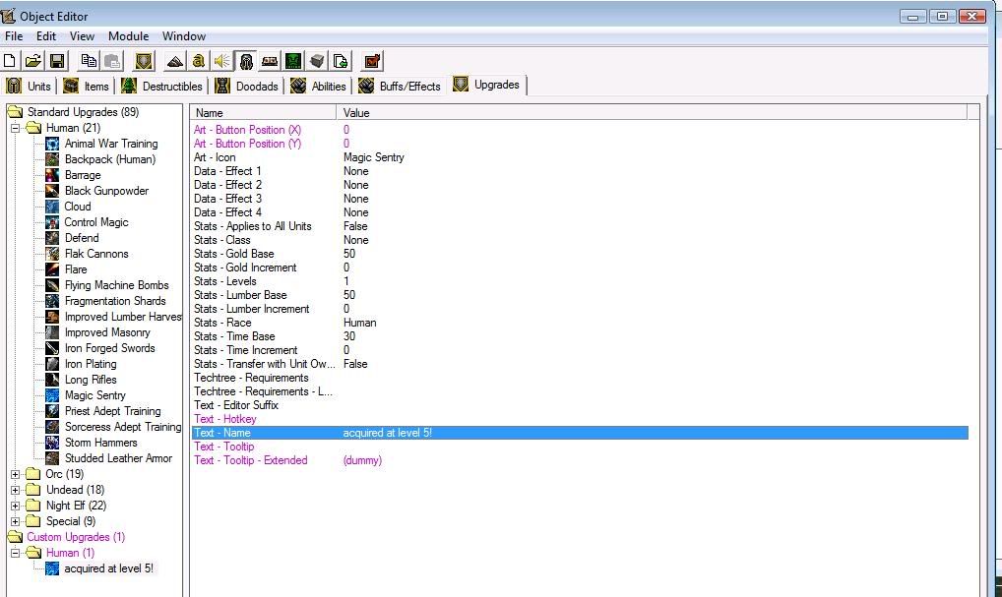This screenshot has width=1002, height=597.
Task: Open the Terrain Editor module icon
Action: pos(175,61)
